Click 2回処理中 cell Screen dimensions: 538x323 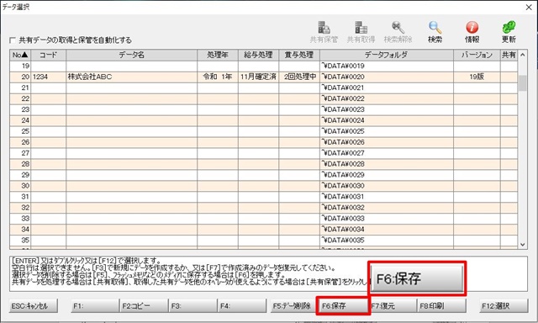pos(300,77)
